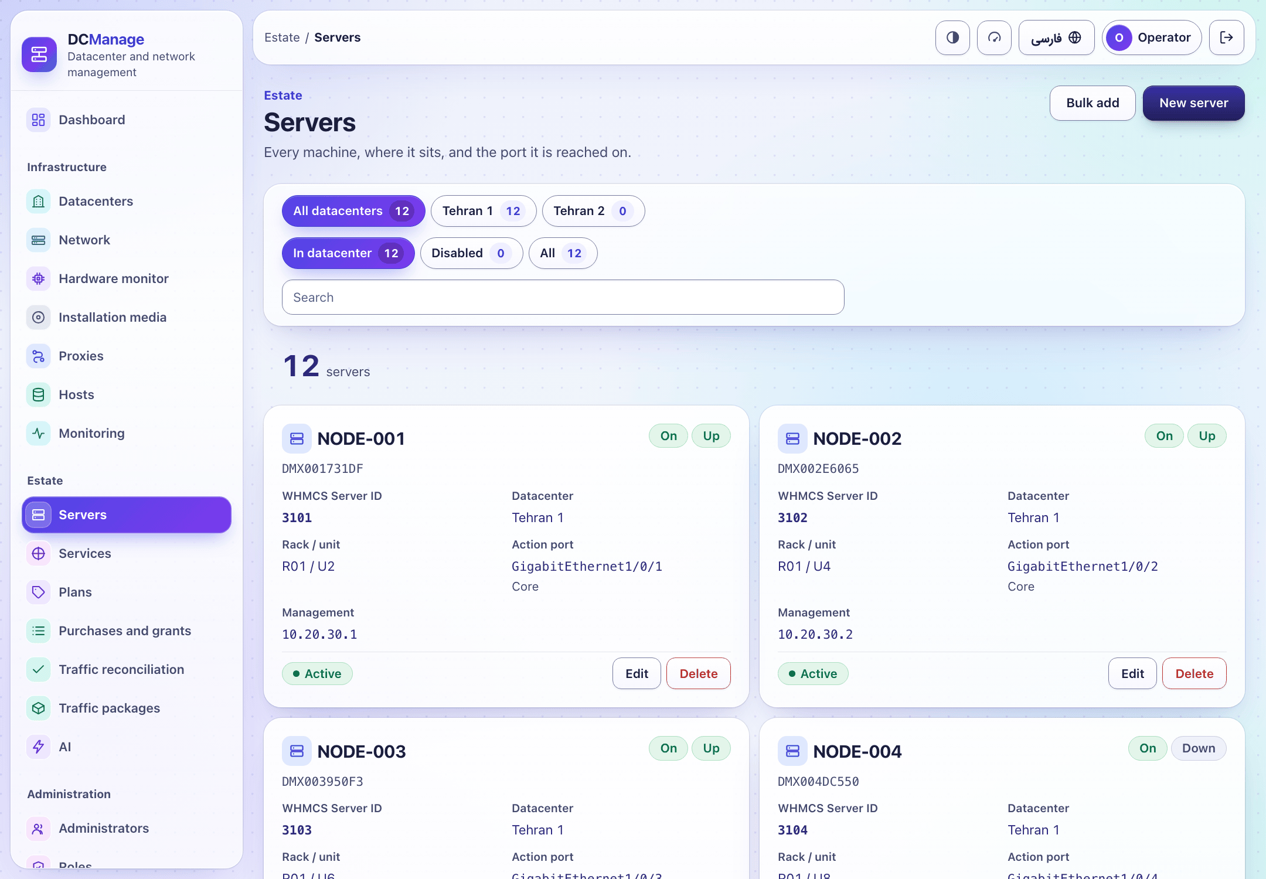The image size is (1266, 879).
Task: Edit the NODE-002 server
Action: [1132, 674]
